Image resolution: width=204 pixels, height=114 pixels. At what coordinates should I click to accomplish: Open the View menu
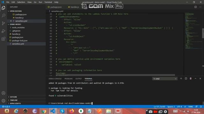click(x=29, y=2)
